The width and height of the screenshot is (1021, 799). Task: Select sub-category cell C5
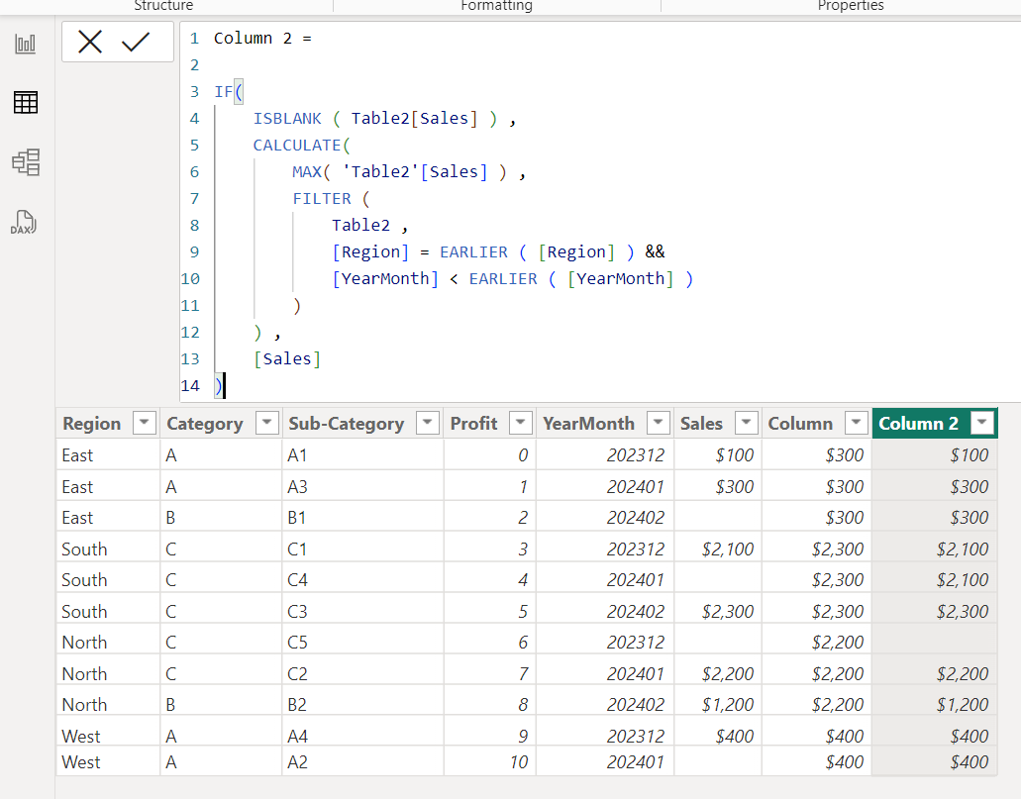click(297, 643)
